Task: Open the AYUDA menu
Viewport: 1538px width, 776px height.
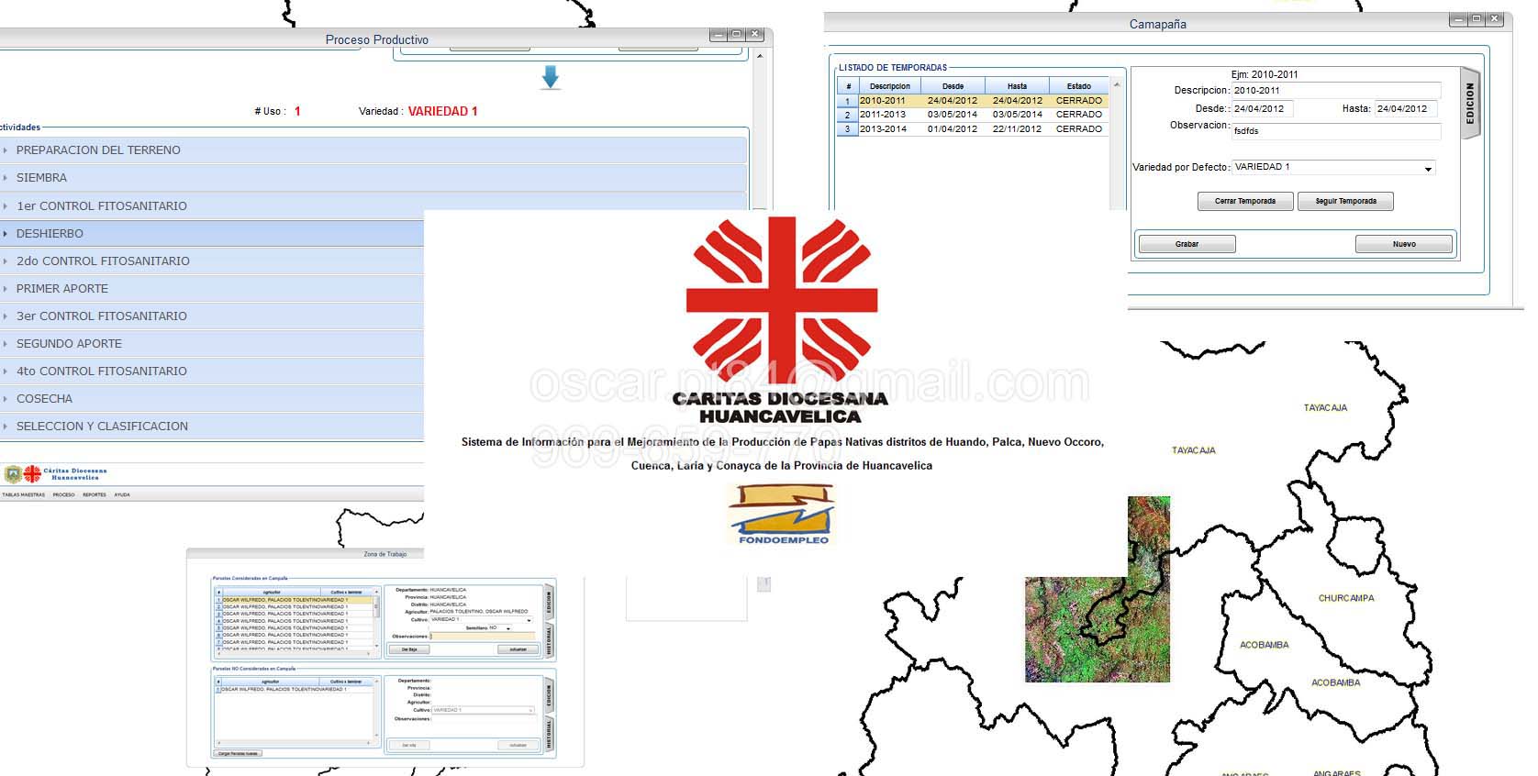Action: pos(122,494)
